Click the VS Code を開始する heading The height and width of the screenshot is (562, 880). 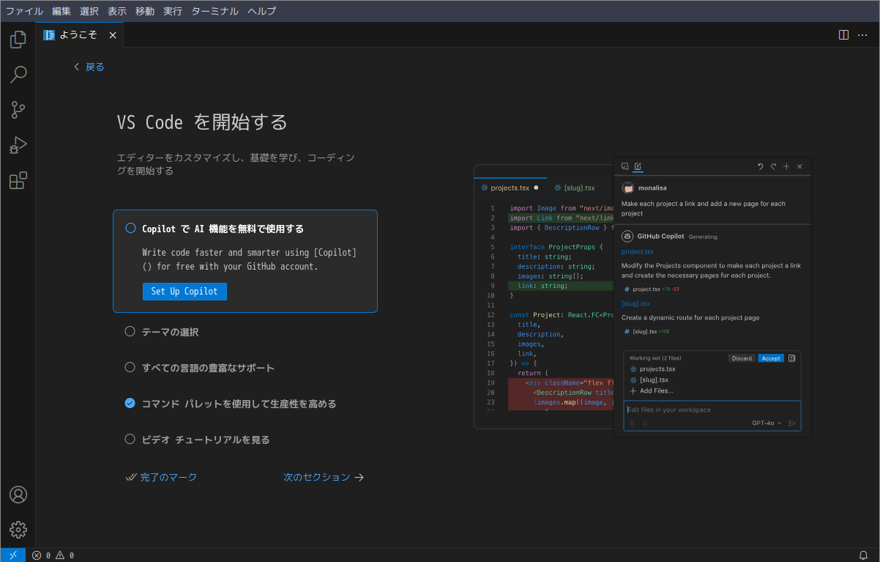(x=202, y=122)
